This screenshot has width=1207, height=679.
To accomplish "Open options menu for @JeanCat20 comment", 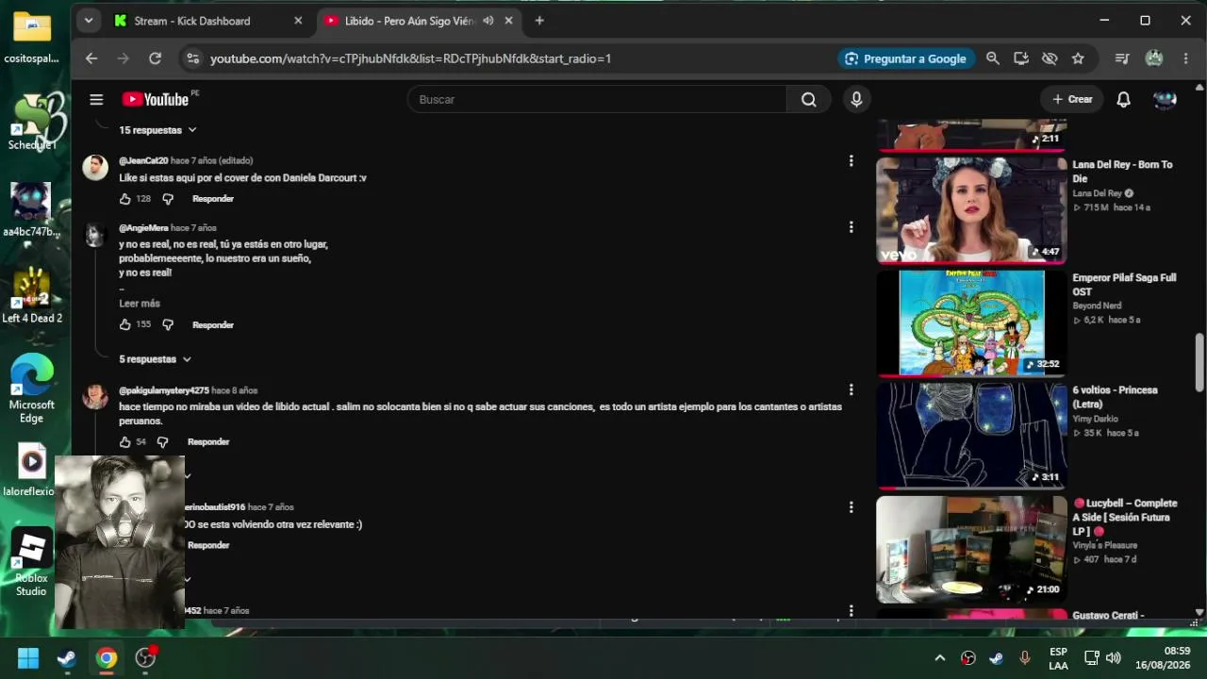I will 851,161.
